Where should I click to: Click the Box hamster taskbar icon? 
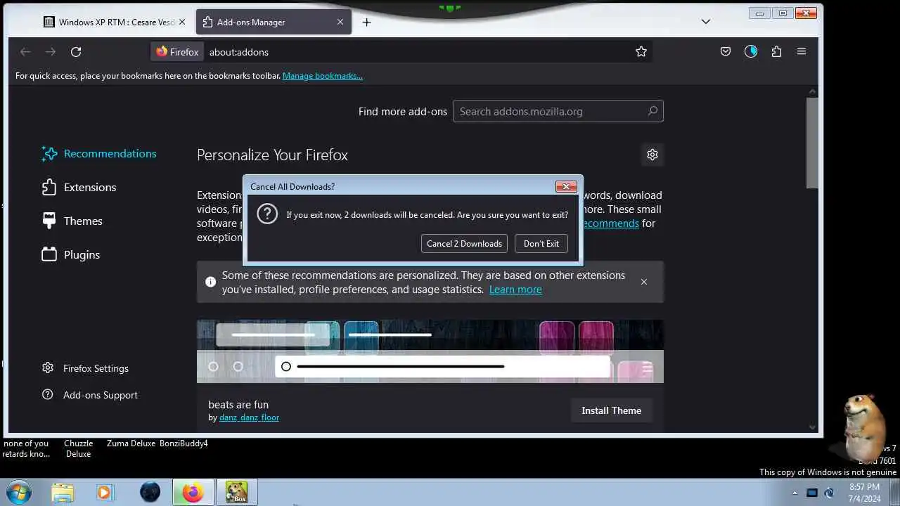point(236,492)
